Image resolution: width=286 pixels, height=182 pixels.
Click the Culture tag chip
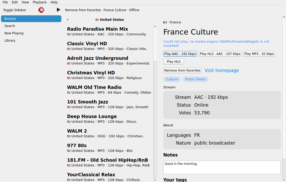172,79
